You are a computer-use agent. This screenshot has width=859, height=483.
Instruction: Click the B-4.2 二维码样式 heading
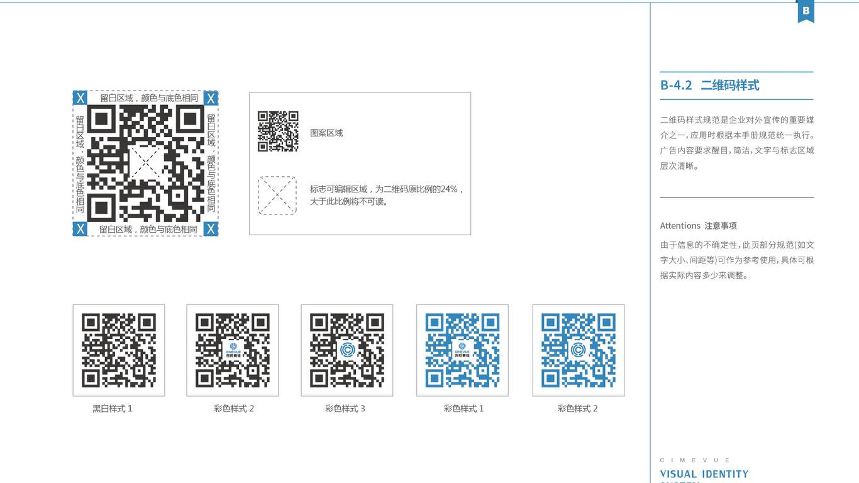click(710, 86)
